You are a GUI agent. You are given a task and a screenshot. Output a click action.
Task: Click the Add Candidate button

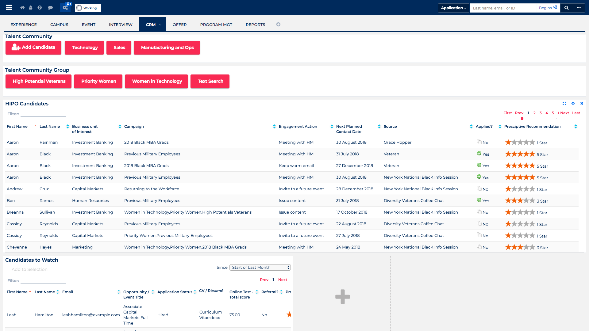(33, 48)
